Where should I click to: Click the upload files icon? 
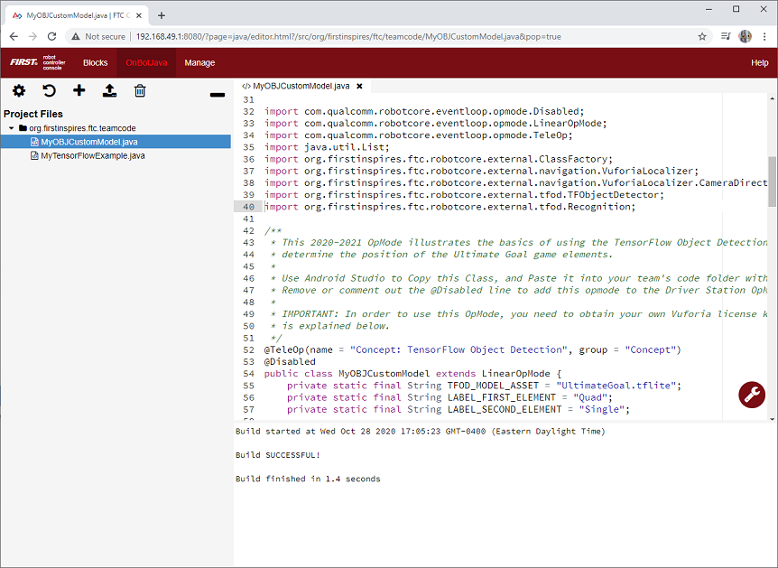109,90
